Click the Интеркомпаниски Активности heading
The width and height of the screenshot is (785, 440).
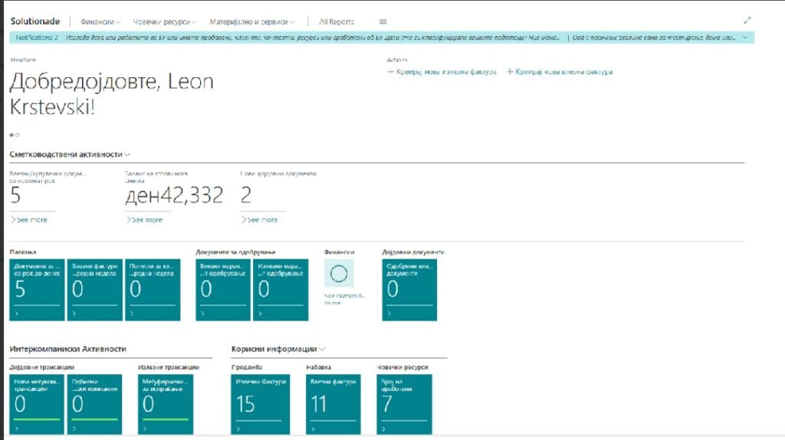[68, 349]
